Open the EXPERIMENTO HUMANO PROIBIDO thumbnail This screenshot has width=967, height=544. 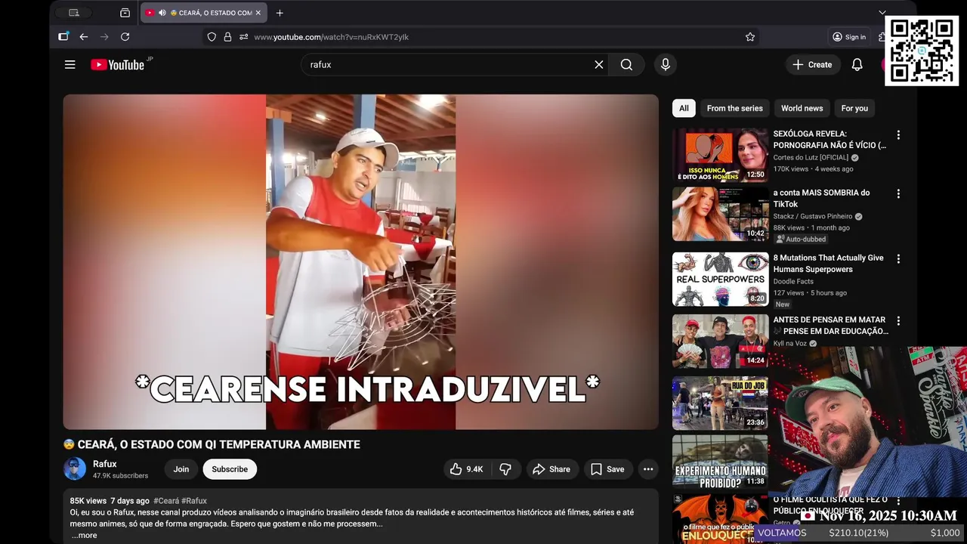tap(720, 461)
